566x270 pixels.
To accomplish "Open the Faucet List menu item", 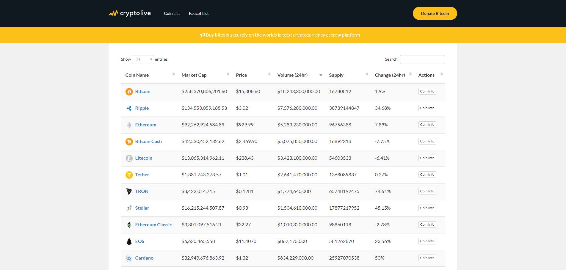I will [x=199, y=13].
